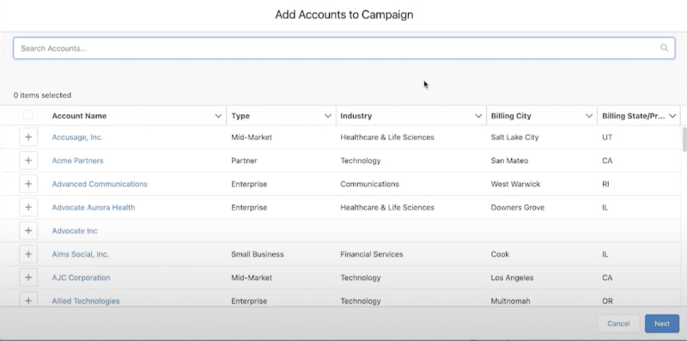This screenshot has height=341, width=687.
Task: Open the Industry column dropdown arrow
Action: click(478, 116)
